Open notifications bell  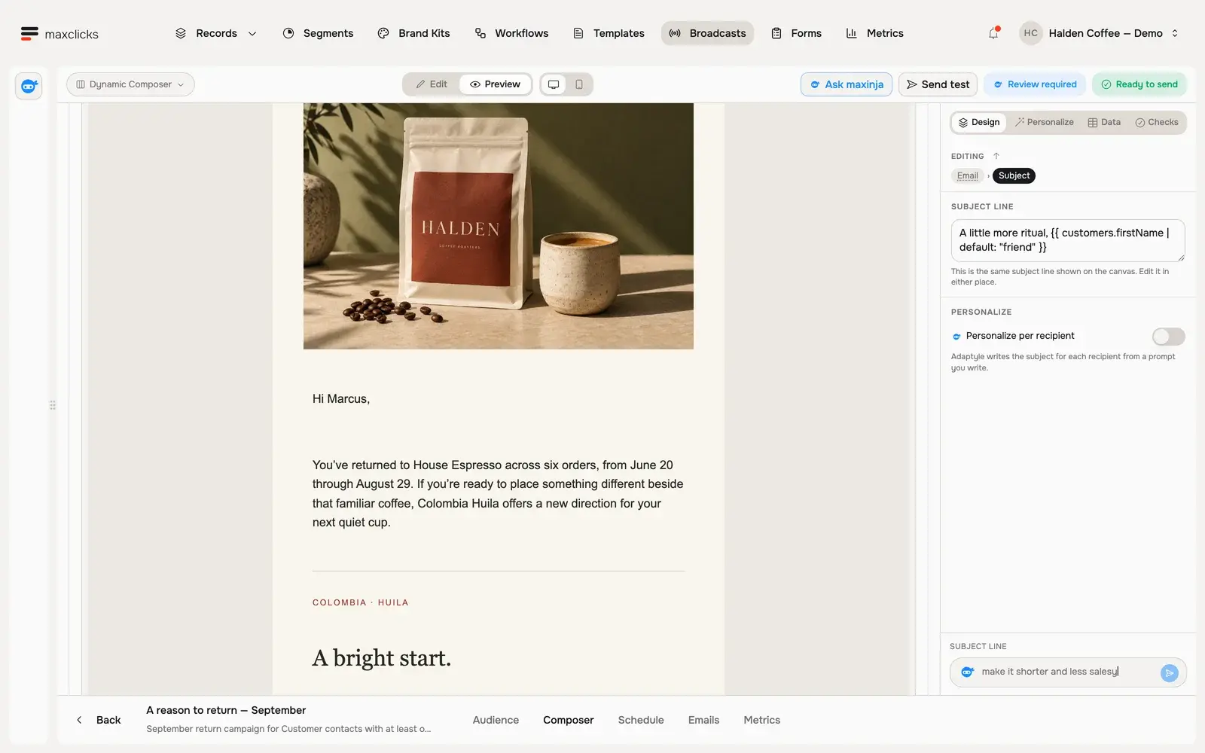click(993, 33)
